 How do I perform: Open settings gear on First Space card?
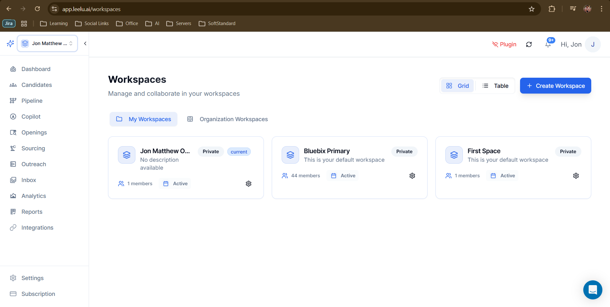point(576,176)
